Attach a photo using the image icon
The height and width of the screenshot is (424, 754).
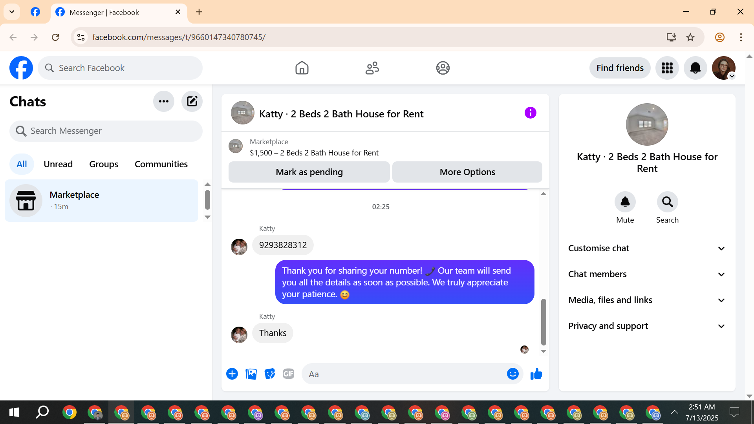pos(251,374)
